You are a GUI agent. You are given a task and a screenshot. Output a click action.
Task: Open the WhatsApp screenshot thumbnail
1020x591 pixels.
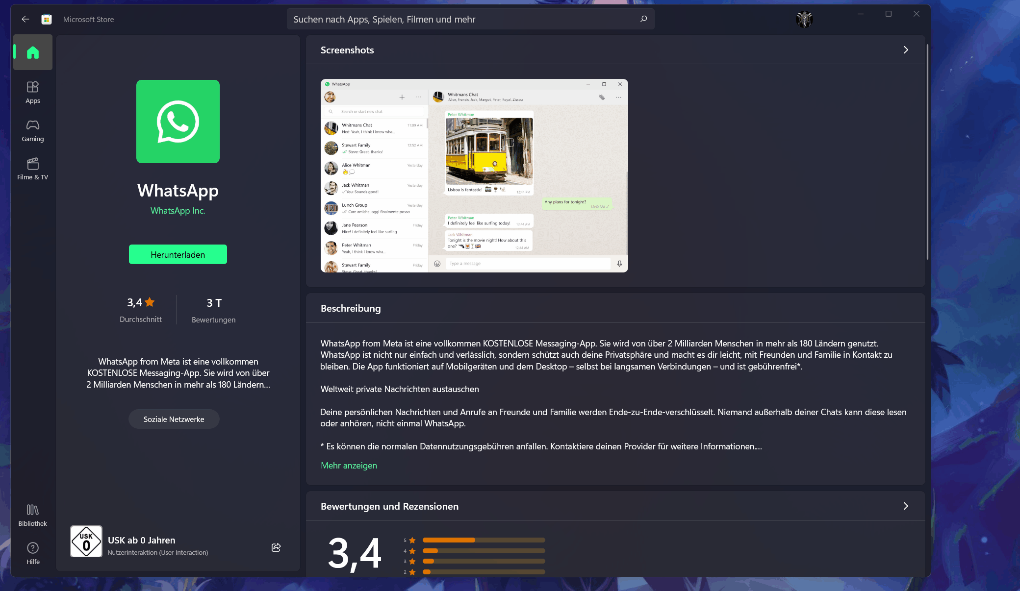(474, 175)
